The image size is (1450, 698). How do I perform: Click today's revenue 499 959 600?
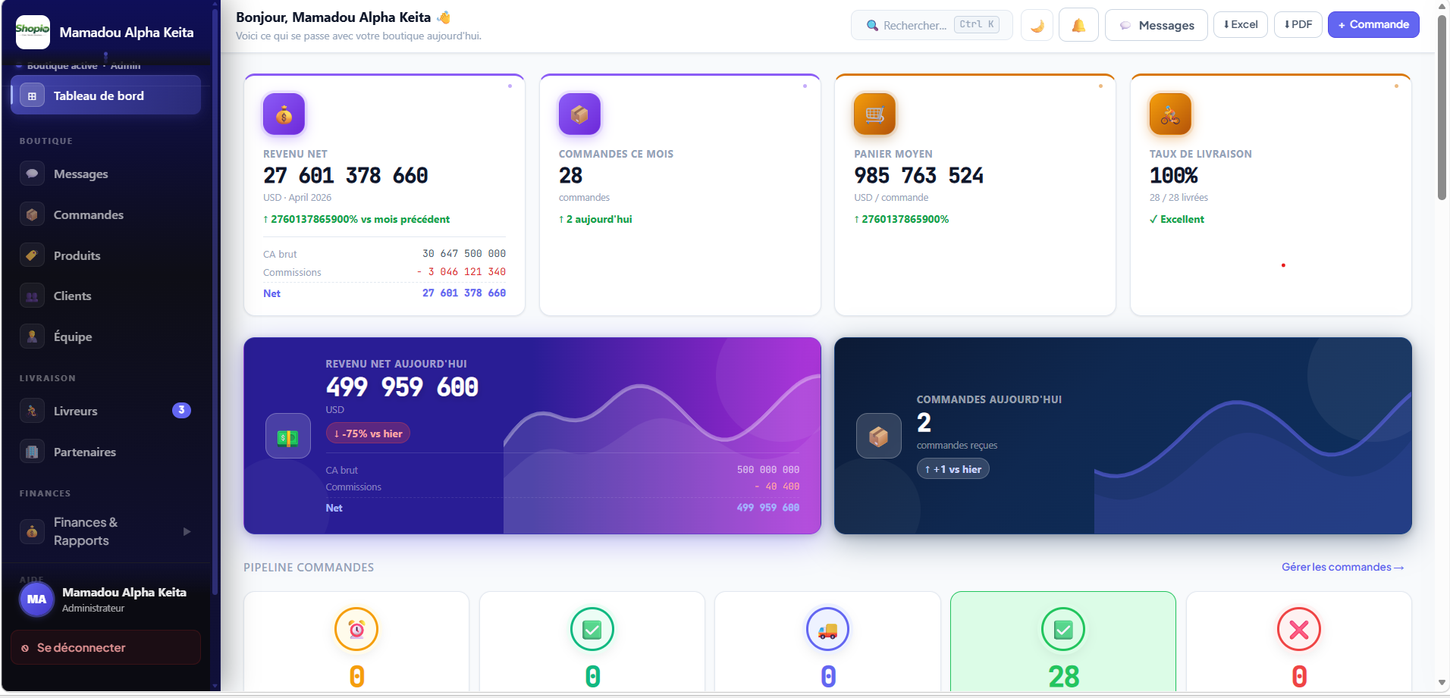coord(403,387)
